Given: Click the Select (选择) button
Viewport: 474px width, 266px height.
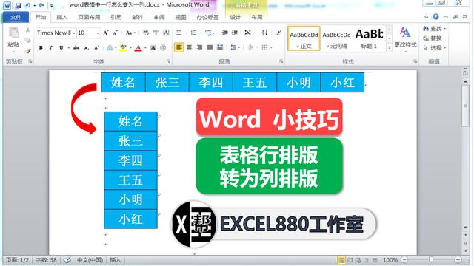Looking at the screenshot, I should 434,47.
